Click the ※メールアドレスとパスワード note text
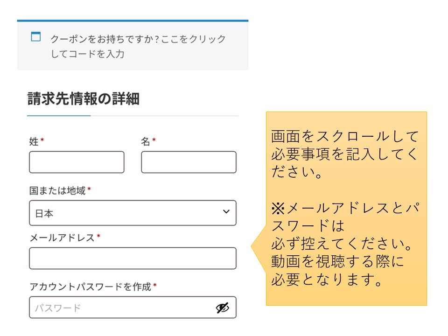The width and height of the screenshot is (448, 336). click(x=345, y=217)
